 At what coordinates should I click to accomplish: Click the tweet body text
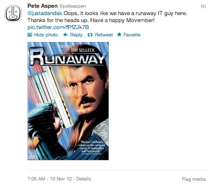tap(107, 17)
